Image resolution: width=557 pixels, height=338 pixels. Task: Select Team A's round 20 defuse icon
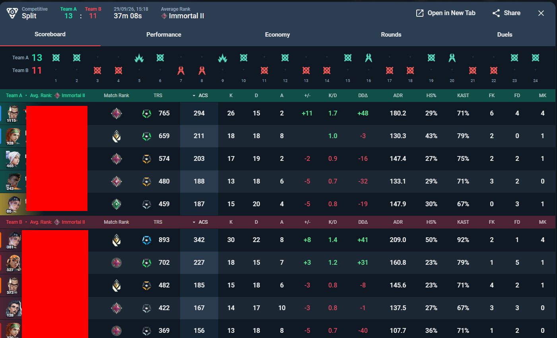[452, 58]
